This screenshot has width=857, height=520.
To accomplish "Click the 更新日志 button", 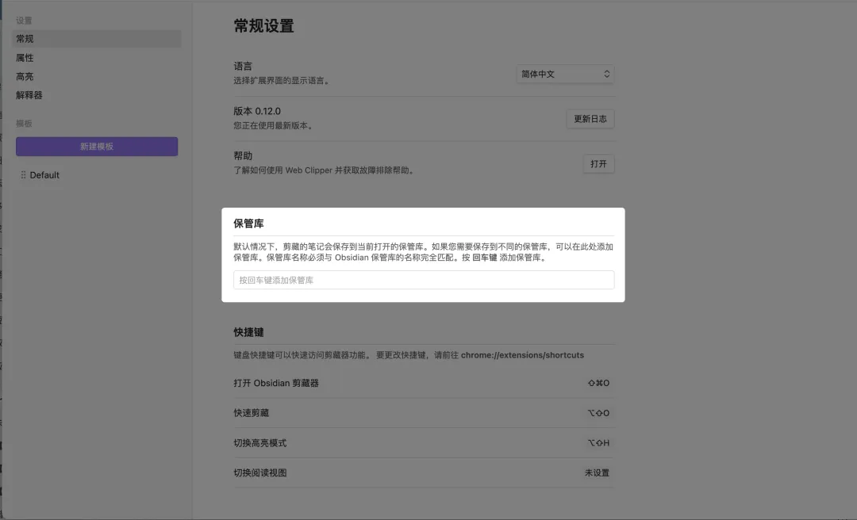I will point(590,119).
